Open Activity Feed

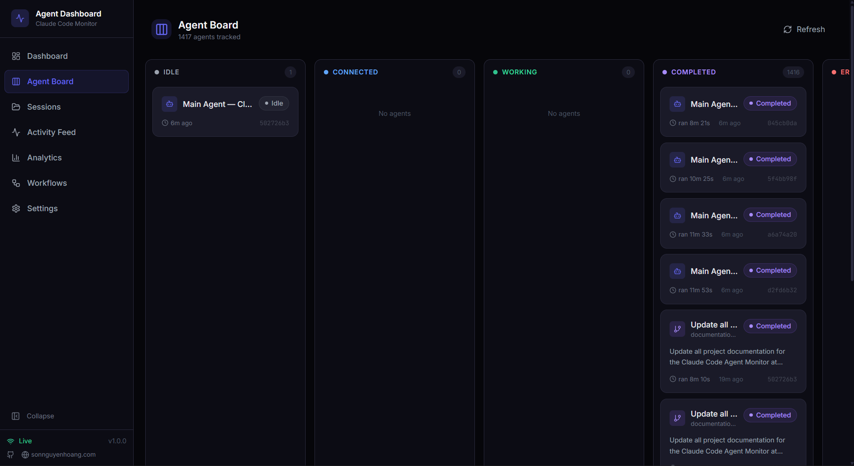click(66, 132)
